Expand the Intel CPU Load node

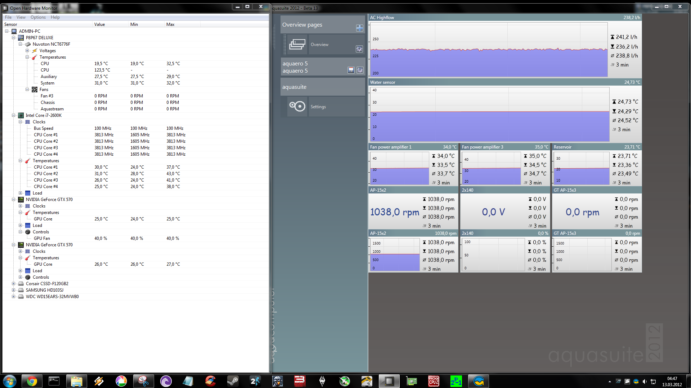click(x=21, y=193)
